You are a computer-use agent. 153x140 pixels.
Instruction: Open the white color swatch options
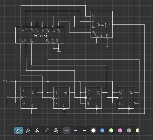93,130
